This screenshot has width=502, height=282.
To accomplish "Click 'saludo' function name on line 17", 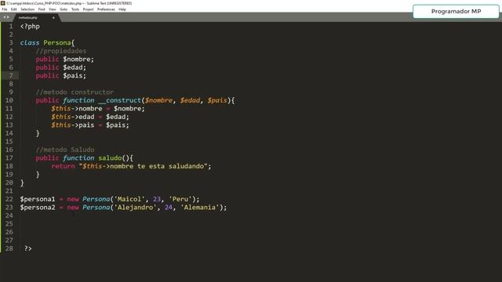I will coord(110,158).
